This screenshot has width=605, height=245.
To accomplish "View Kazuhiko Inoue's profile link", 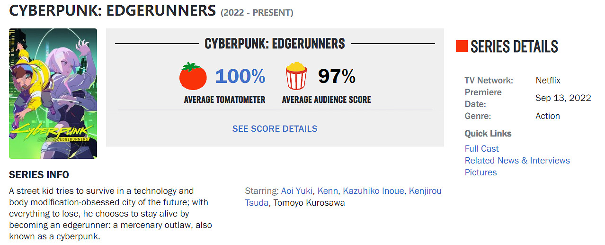I will [x=374, y=191].
